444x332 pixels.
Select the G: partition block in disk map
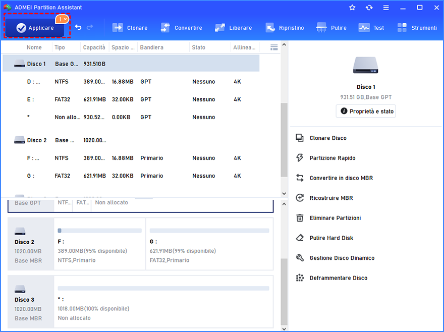coord(209,244)
